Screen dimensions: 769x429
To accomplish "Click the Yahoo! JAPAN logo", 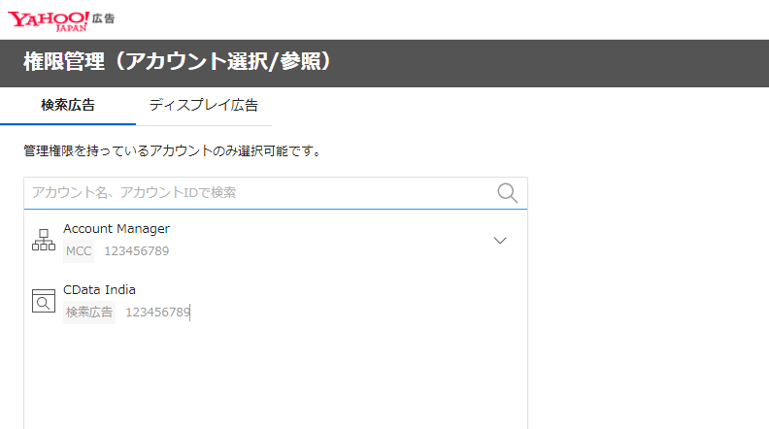I will tap(50, 19).
